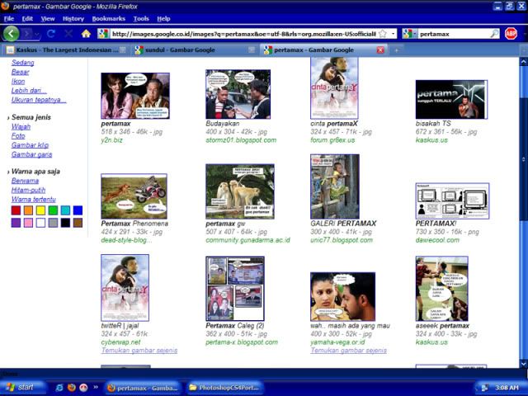Click the Ukuran tepatnya link
Image resolution: width=528 pixels, height=396 pixels.
[x=39, y=100]
